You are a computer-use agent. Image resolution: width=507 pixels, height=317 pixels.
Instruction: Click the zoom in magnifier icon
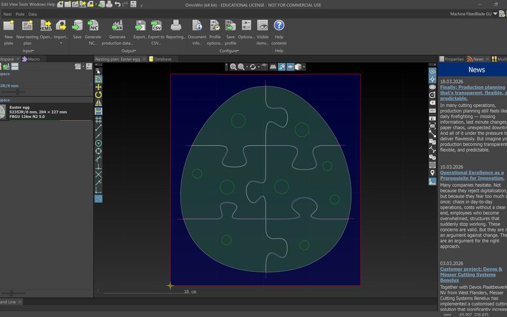[233, 67]
